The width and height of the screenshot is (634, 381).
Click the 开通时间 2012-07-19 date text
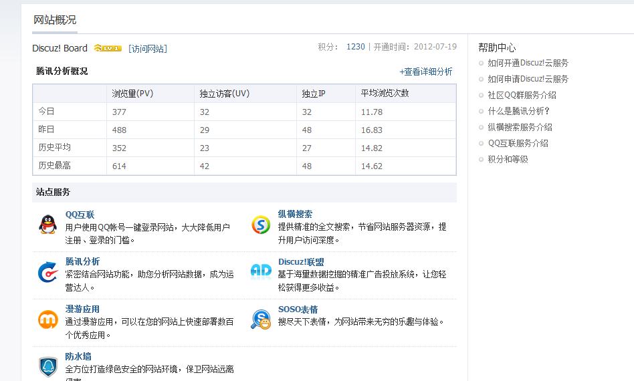coord(415,47)
